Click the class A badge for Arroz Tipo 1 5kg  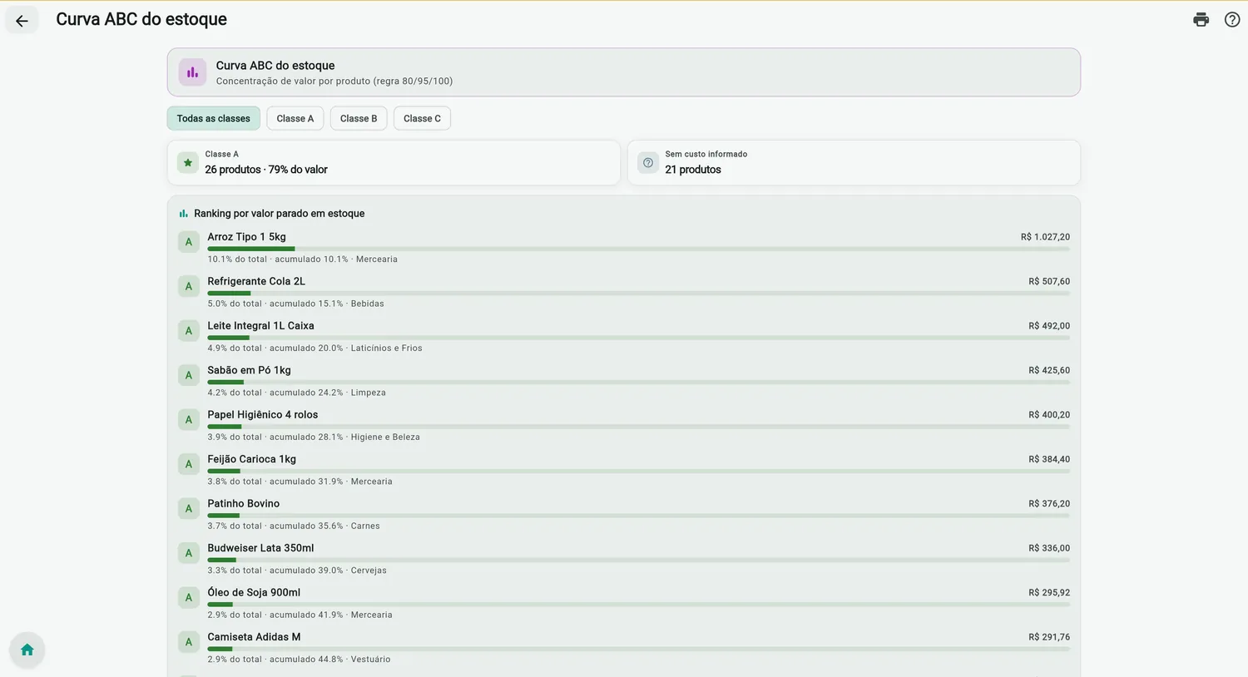tap(189, 242)
